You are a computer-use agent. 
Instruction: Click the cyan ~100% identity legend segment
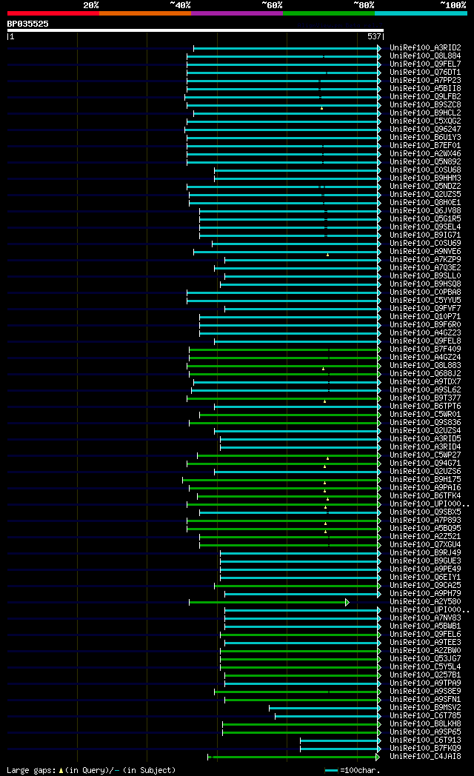[421, 13]
